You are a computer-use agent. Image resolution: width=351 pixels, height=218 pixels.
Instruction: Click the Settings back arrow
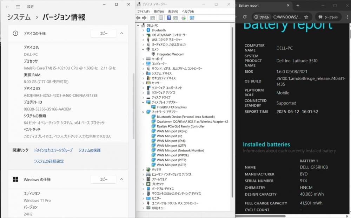7,7
